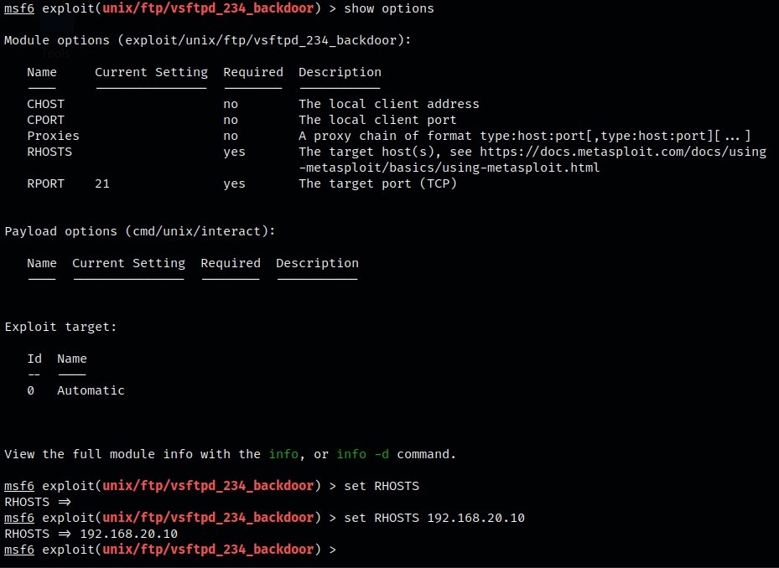Click the red module name on the "show options" line
The height and width of the screenshot is (568, 779).
click(208, 8)
